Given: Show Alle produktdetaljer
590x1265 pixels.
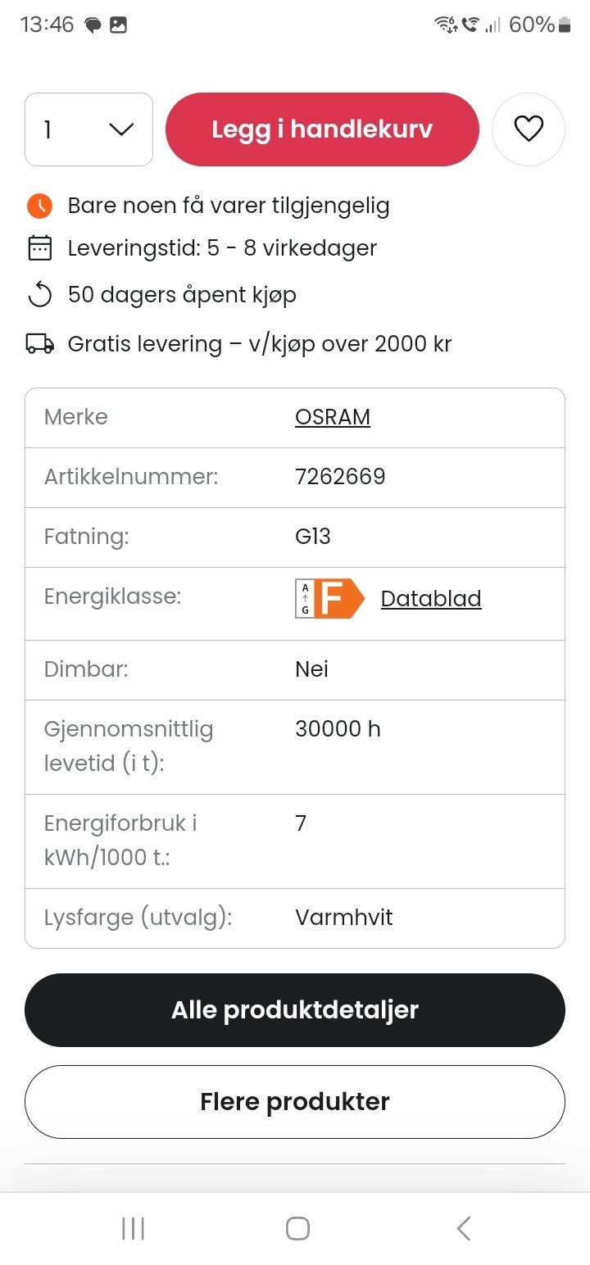Looking at the screenshot, I should 295,1010.
